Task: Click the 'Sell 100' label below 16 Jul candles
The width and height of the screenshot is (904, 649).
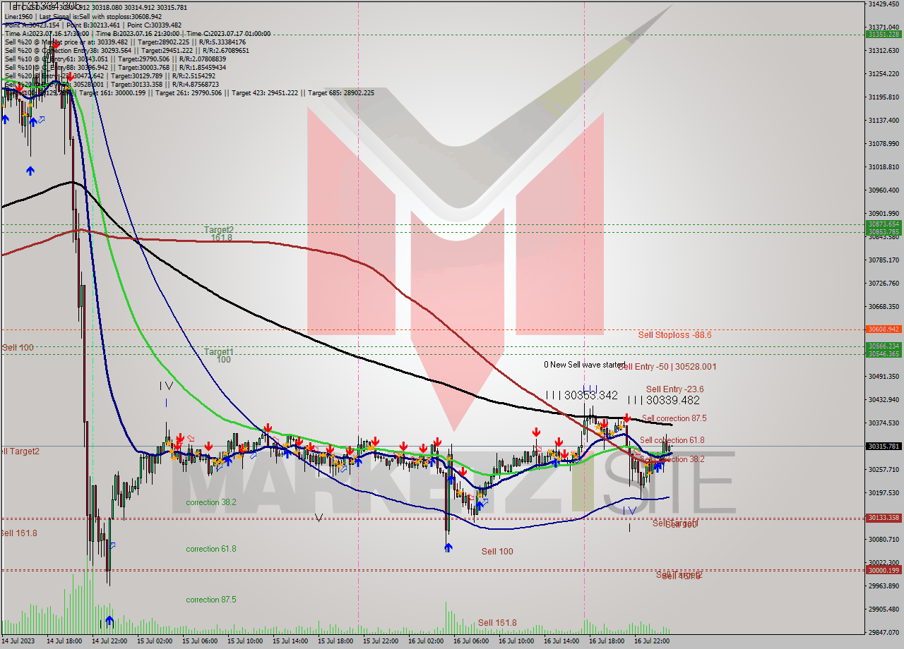Action: pos(497,552)
